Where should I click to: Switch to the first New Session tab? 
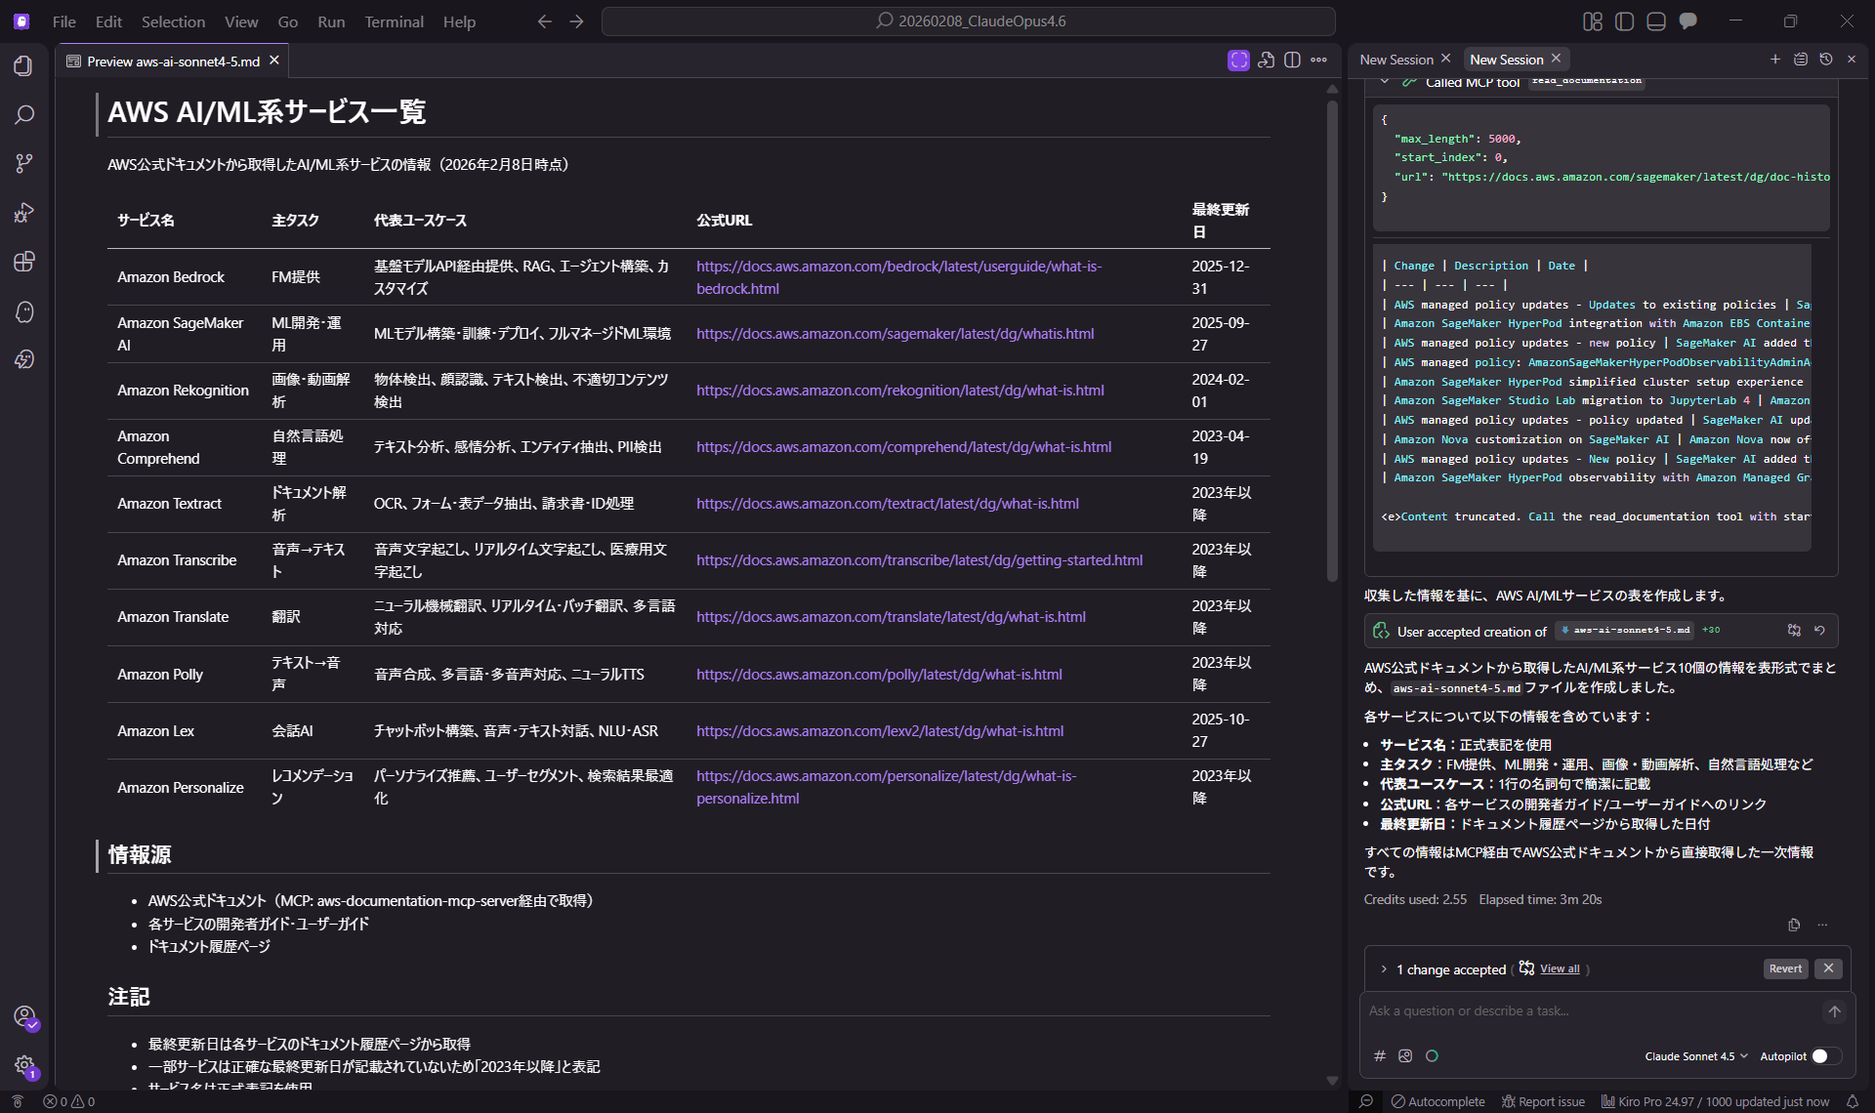pos(1396,59)
